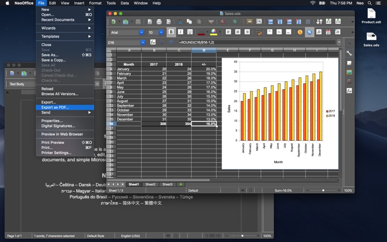Open the sidebar Properties wrench icon

[x=349, y=54]
